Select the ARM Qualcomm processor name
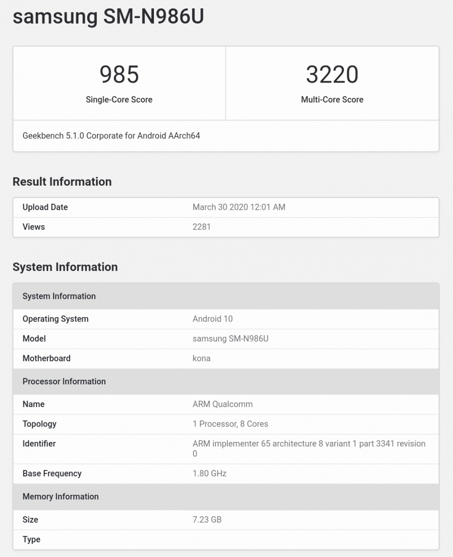The height and width of the screenshot is (557, 453). 223,404
